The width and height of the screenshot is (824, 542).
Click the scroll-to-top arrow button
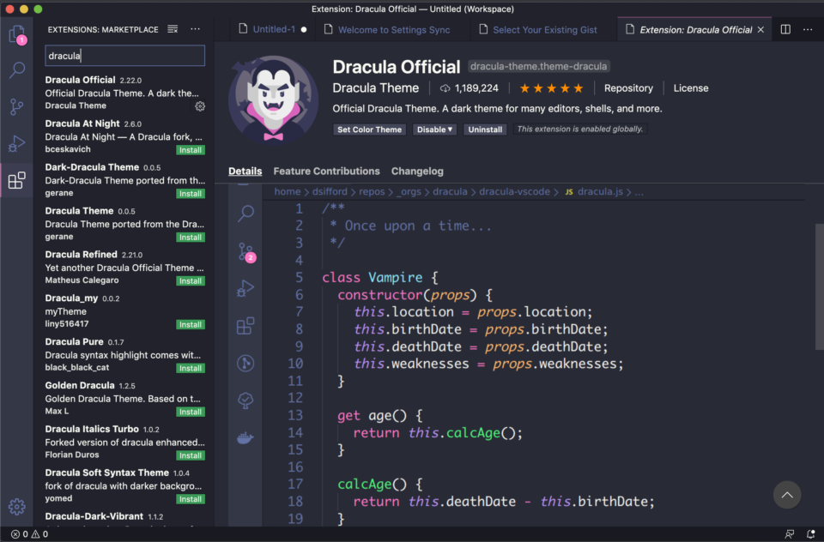786,495
